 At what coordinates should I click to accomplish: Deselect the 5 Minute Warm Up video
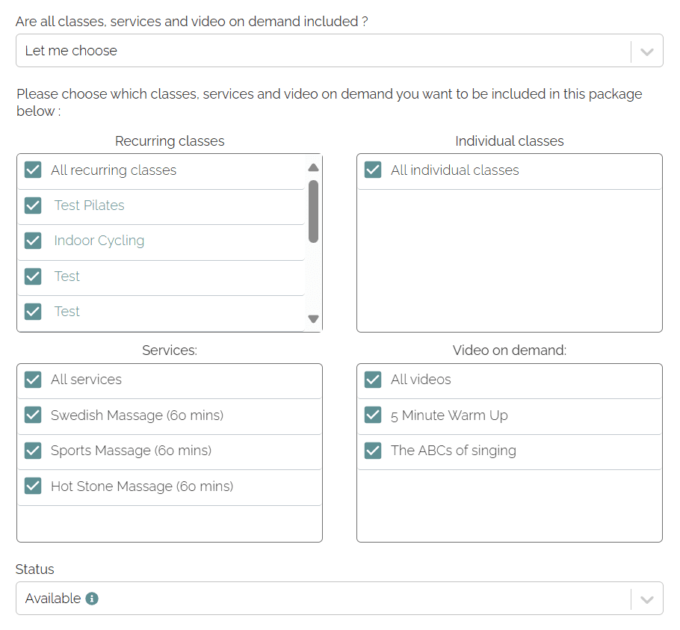point(373,415)
